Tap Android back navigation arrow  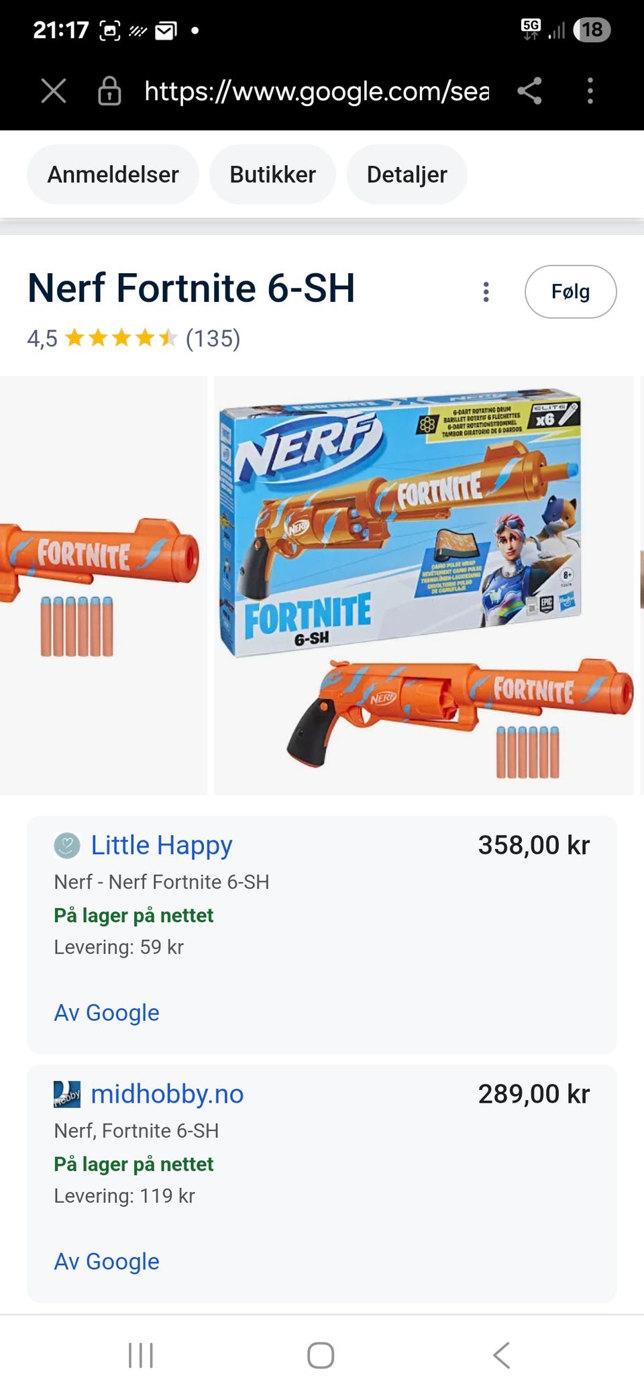point(502,1355)
